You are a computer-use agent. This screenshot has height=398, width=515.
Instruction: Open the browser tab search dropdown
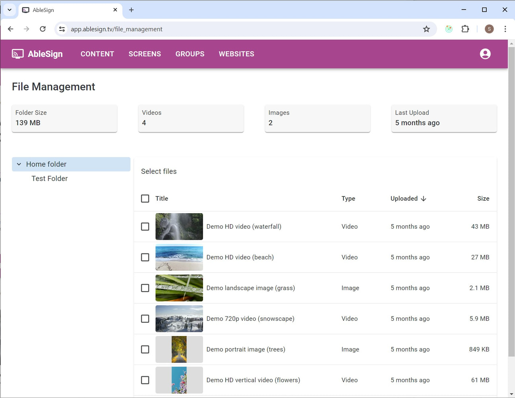tap(9, 10)
